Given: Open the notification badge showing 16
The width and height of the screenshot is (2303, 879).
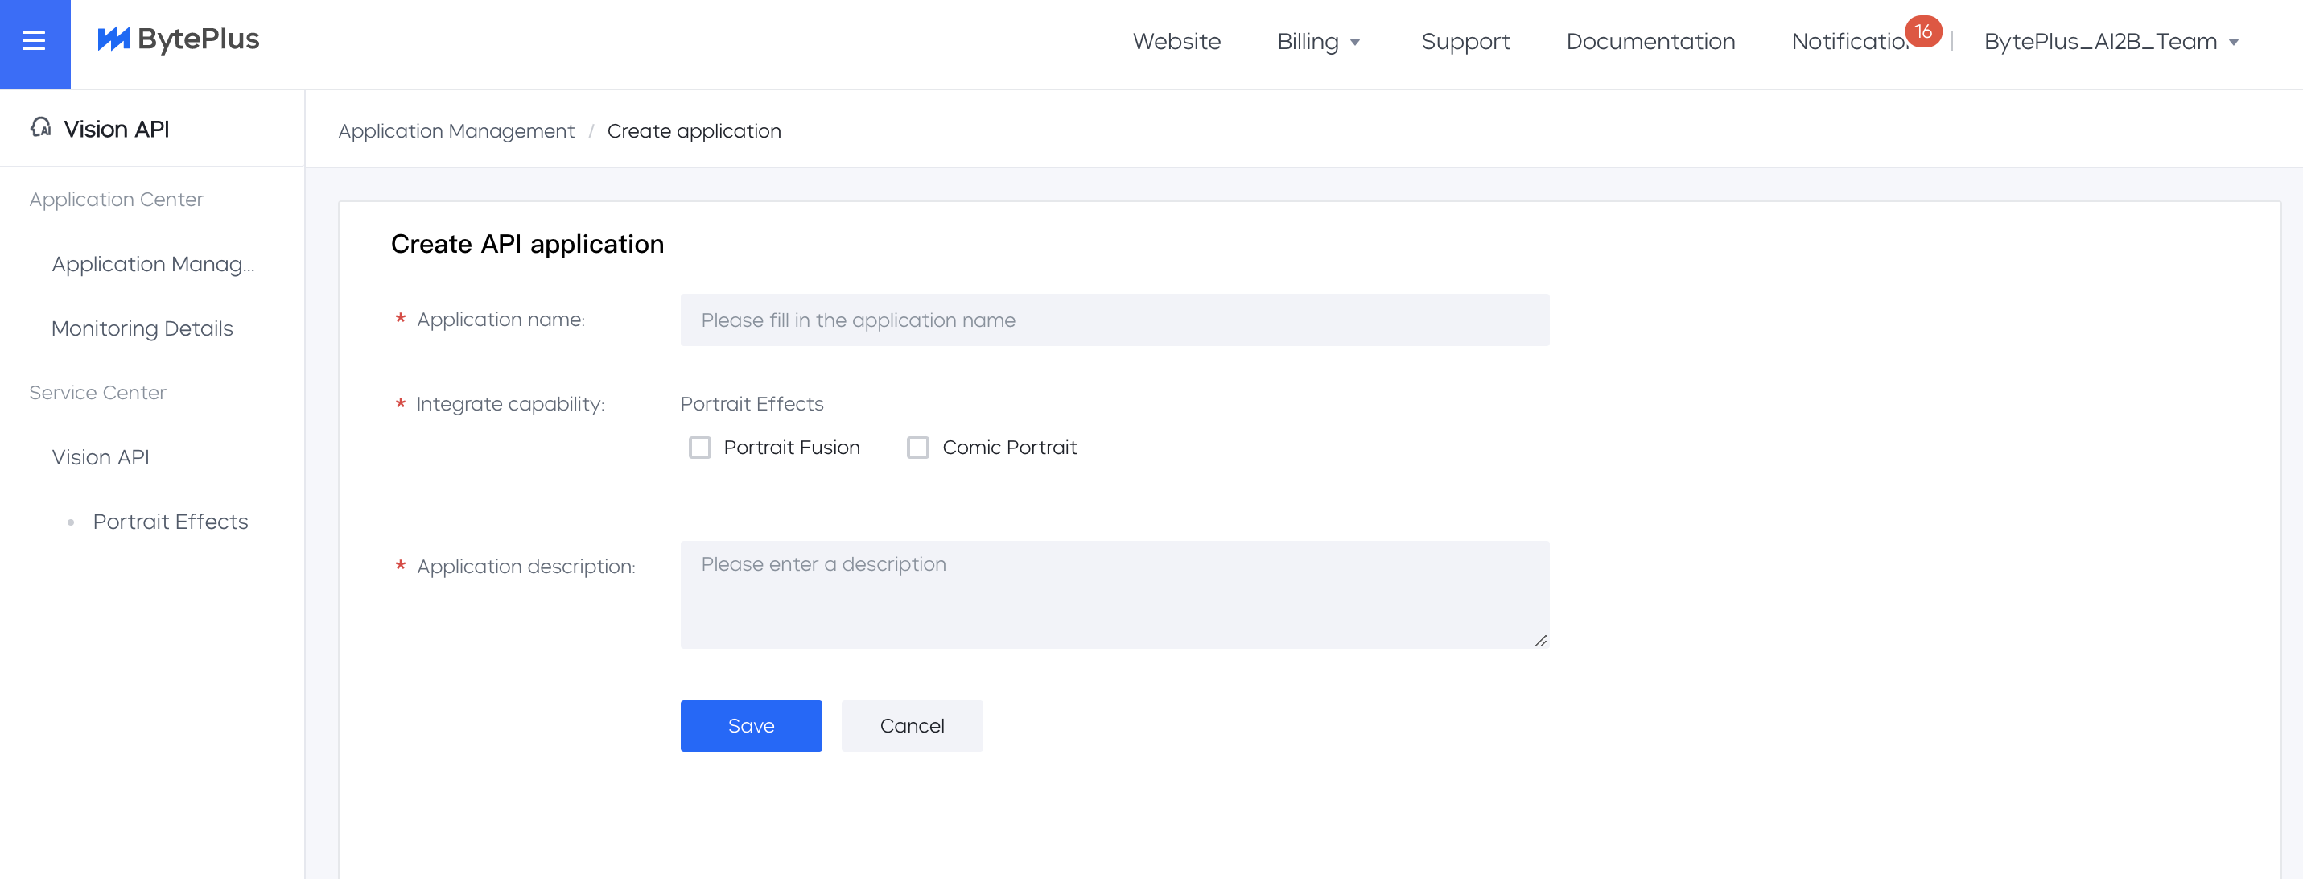Looking at the screenshot, I should click(1922, 31).
